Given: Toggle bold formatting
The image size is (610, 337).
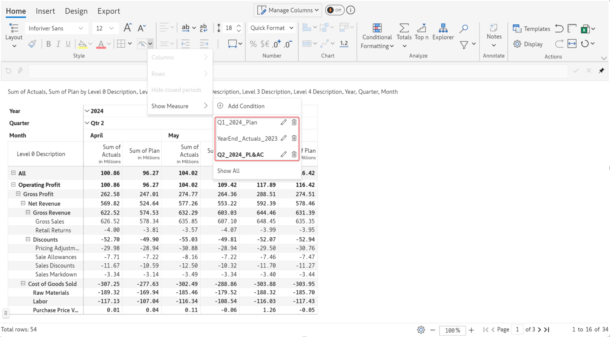Looking at the screenshot, I should tap(48, 44).
